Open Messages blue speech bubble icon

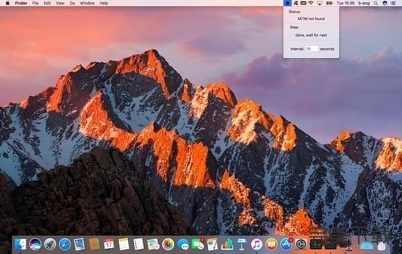pos(183,244)
